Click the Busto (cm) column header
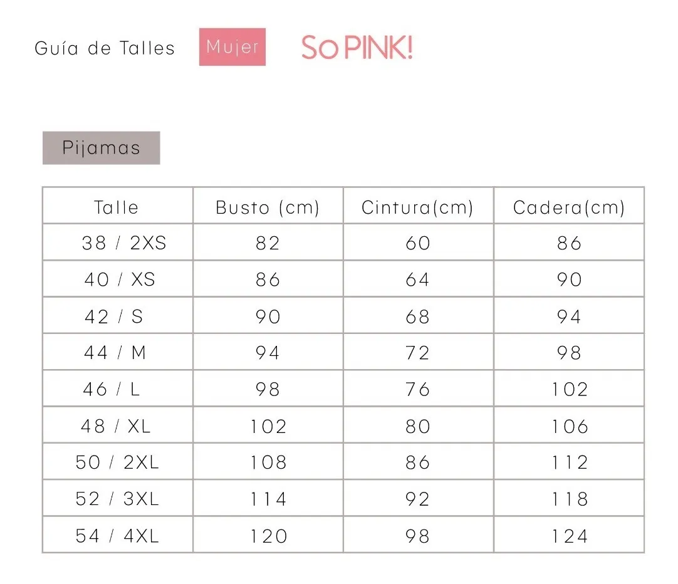The height and width of the screenshot is (584, 678). pos(268,207)
